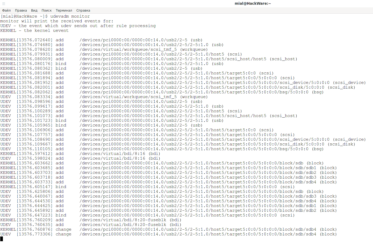Click the 'monitor will print the received events' line
Screen dimensions: 373x247
click(57, 21)
